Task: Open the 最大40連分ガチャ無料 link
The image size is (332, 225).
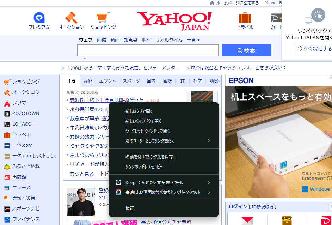Action: coord(166,222)
